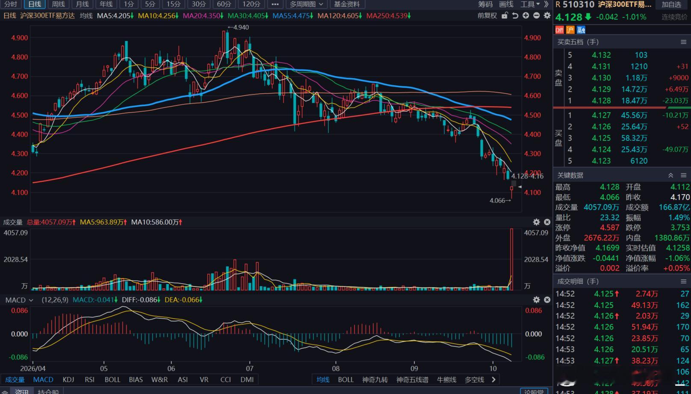691x394 pixels.
Task: Click the CNY currency badge icon
Action: coord(559,30)
